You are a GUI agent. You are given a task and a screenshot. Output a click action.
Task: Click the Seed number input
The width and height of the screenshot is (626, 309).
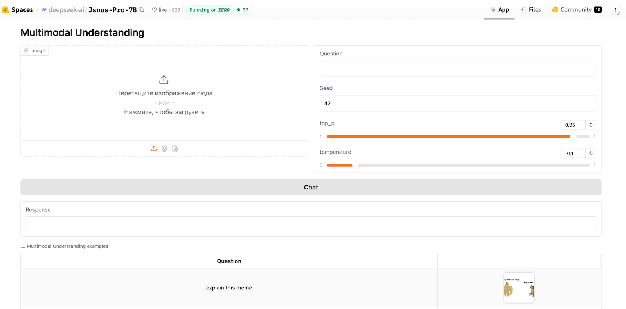(x=458, y=103)
